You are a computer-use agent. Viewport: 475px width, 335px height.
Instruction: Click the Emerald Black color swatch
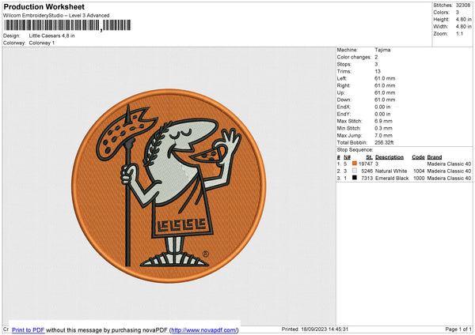[355, 178]
